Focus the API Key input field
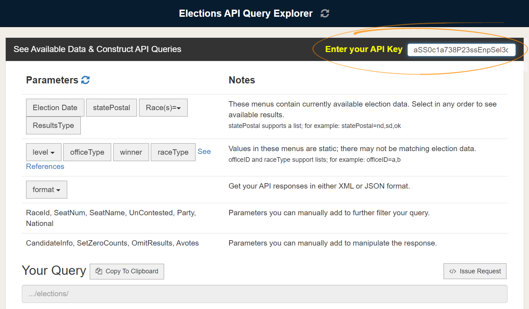 pos(461,50)
